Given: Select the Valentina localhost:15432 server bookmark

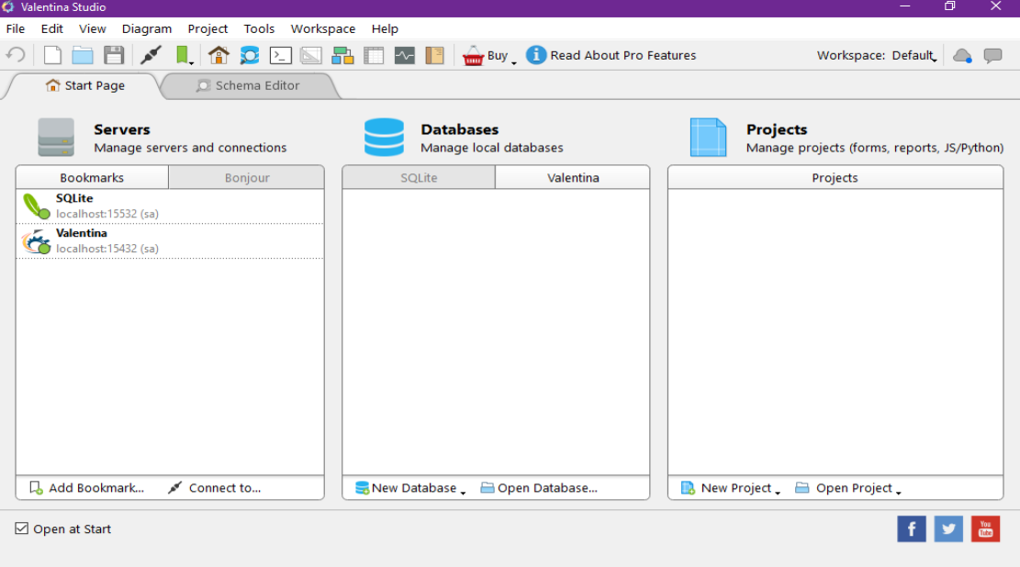Looking at the screenshot, I should [x=170, y=240].
